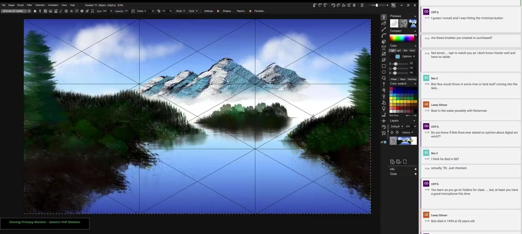This screenshot has height=234, width=522.
Task: Click the Papers button
Action: 241,11
